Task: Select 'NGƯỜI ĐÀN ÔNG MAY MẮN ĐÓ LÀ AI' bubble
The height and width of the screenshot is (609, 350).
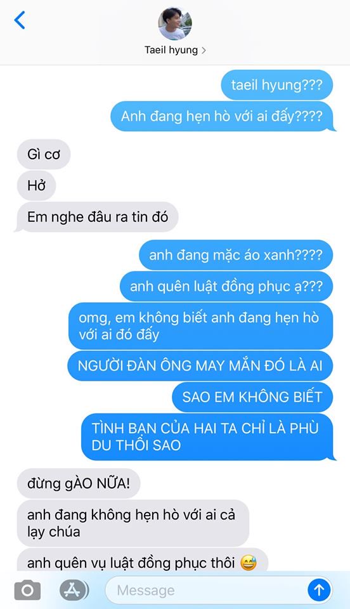Action: (x=200, y=366)
